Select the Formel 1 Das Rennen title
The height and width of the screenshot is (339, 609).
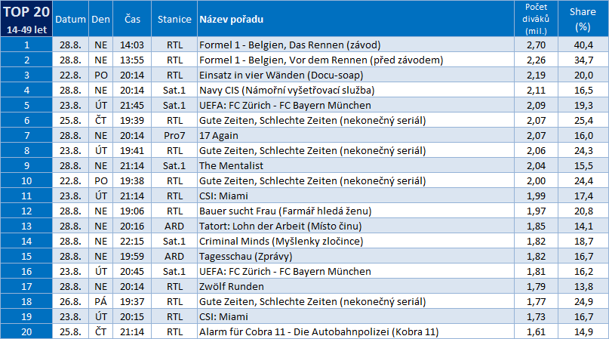point(290,45)
